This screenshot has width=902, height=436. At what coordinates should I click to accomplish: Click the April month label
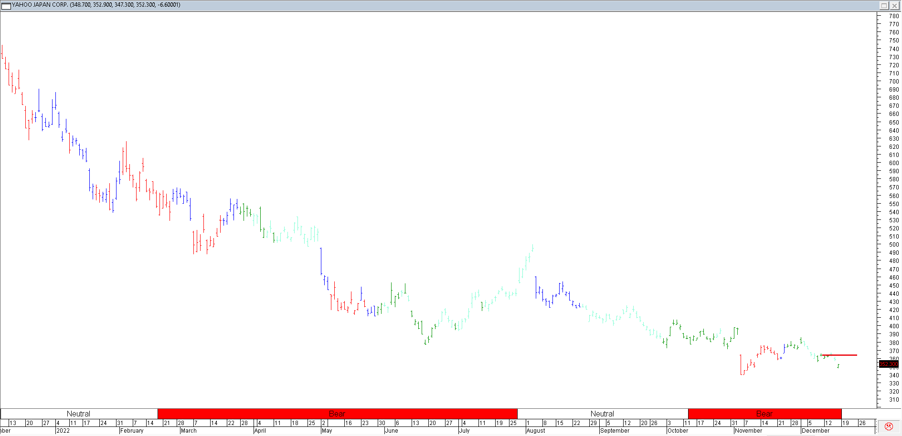point(260,431)
